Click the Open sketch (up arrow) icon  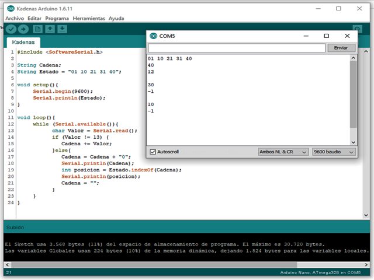click(x=50, y=29)
